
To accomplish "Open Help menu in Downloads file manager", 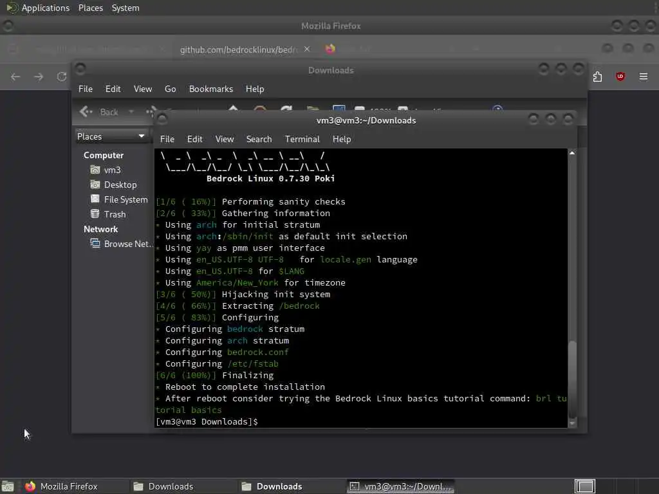I will pos(255,89).
